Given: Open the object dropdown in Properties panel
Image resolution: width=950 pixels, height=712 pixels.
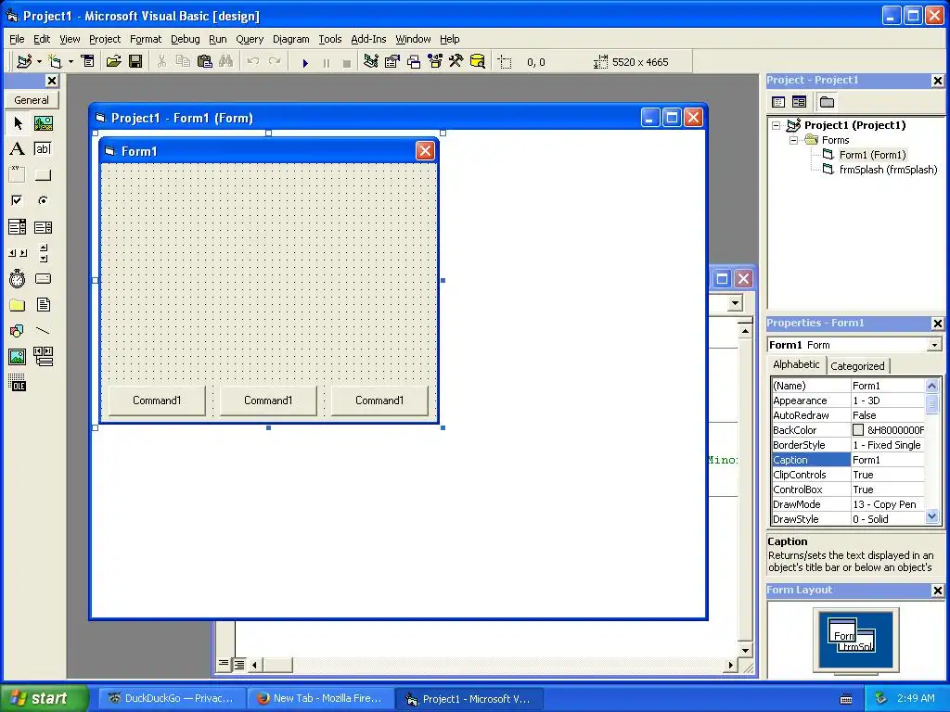Looking at the screenshot, I should coord(934,345).
